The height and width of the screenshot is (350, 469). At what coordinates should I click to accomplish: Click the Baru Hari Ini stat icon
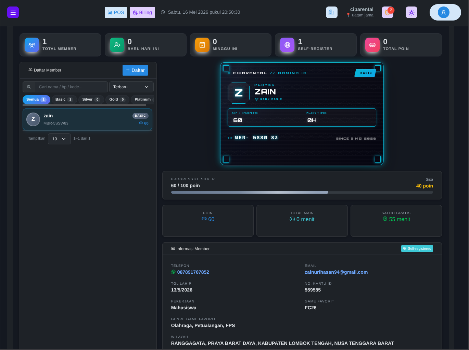point(117,45)
